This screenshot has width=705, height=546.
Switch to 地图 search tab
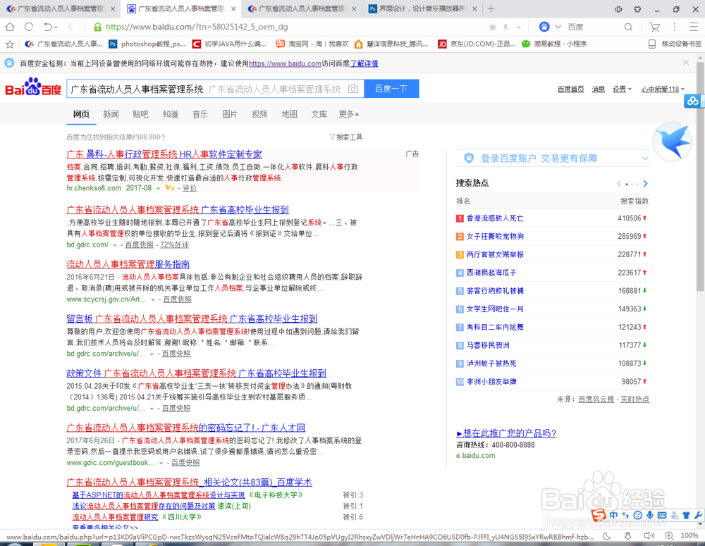coord(289,114)
